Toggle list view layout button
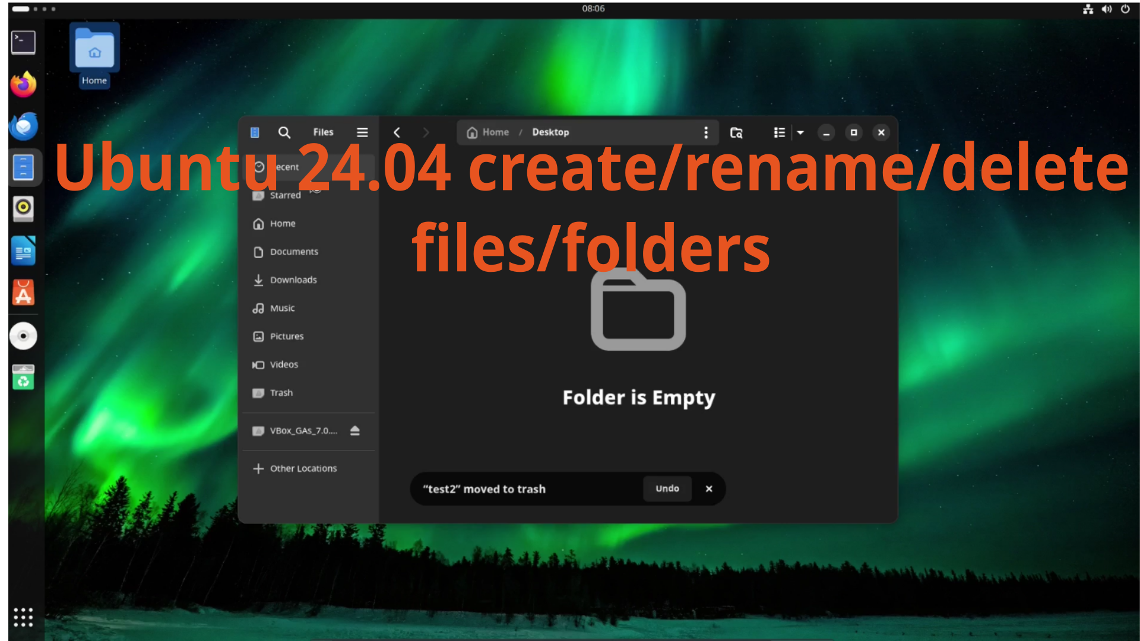 click(x=779, y=132)
